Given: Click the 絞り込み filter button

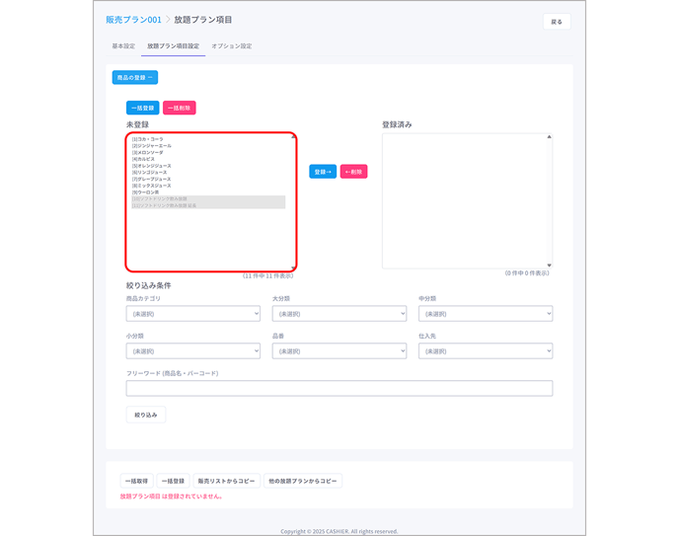Looking at the screenshot, I should tap(146, 415).
